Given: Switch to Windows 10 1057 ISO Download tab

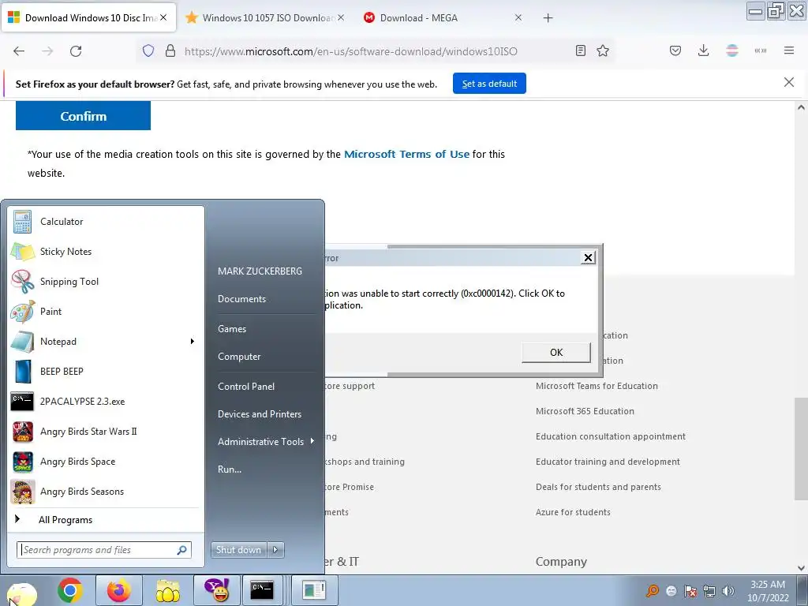Looking at the screenshot, I should click(263, 18).
